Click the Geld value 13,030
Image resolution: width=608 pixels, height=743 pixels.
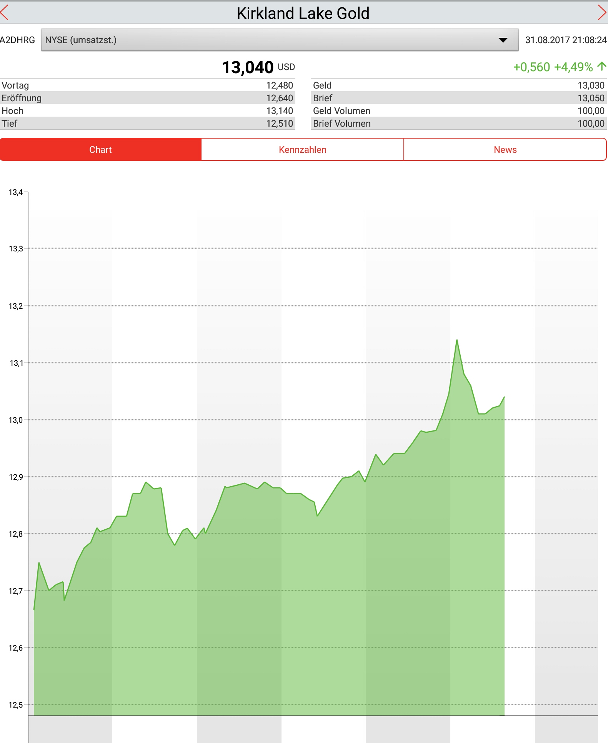(x=591, y=85)
